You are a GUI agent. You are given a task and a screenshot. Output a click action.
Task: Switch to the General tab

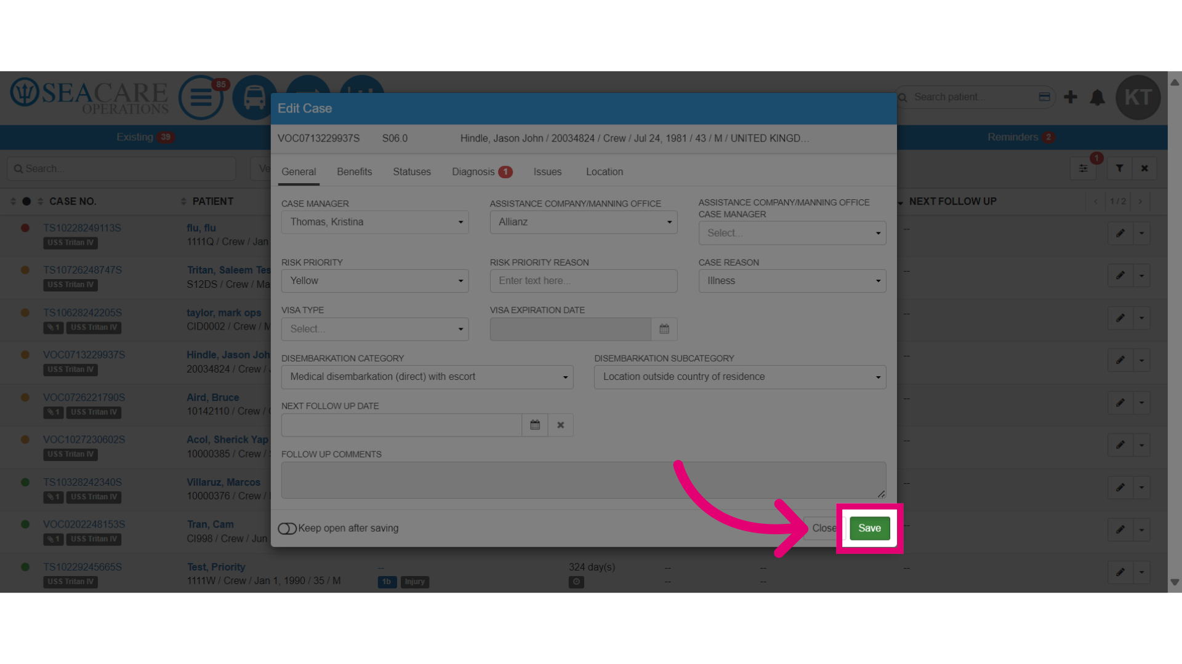coord(299,172)
